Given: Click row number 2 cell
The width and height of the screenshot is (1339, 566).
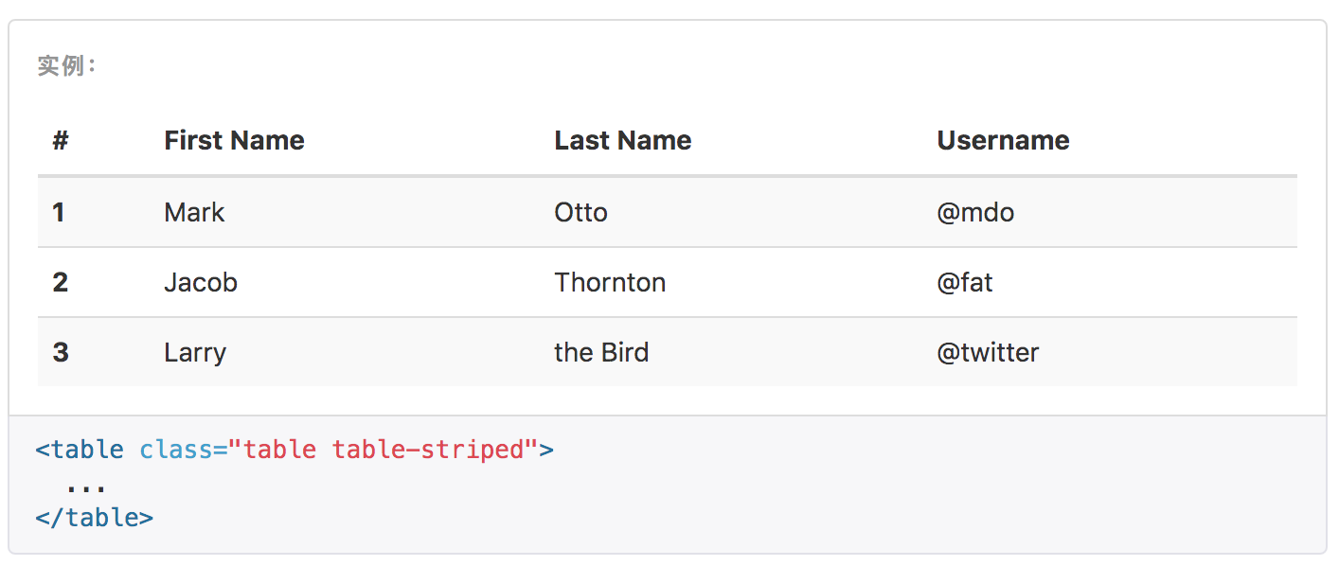Looking at the screenshot, I should 60,282.
